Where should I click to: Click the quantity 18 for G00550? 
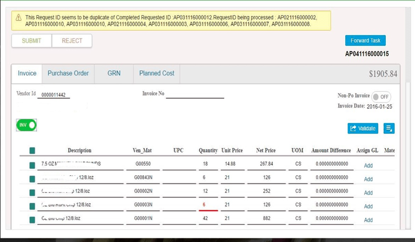pos(208,164)
